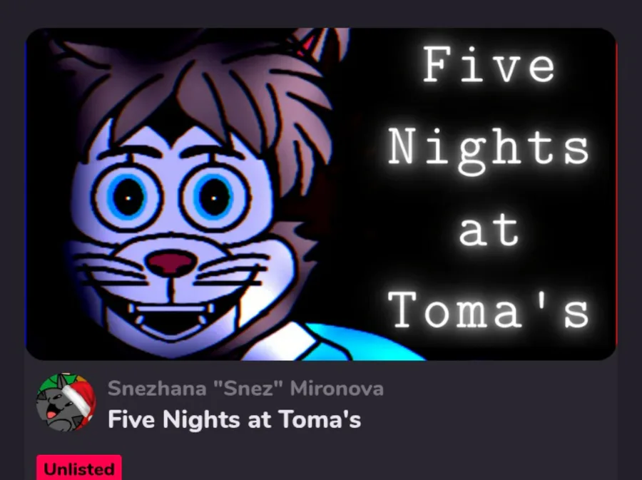The image size is (642, 480).
Task: Click the glowing "Toma's" text in banner
Action: tap(489, 310)
